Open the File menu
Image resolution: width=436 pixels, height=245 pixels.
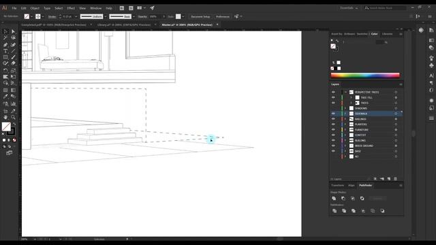14,8
